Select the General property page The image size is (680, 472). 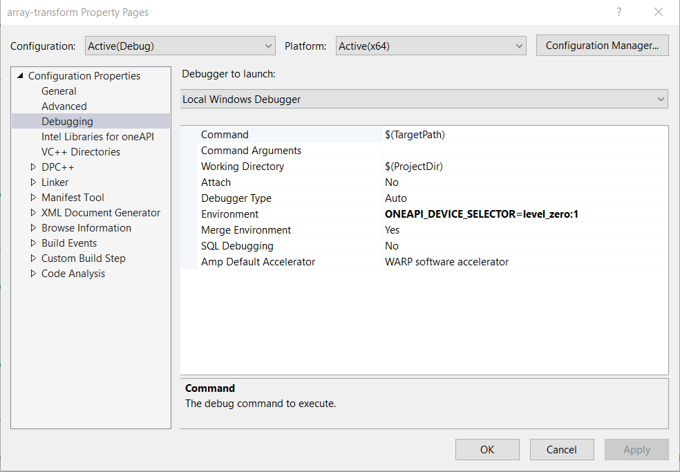(59, 91)
